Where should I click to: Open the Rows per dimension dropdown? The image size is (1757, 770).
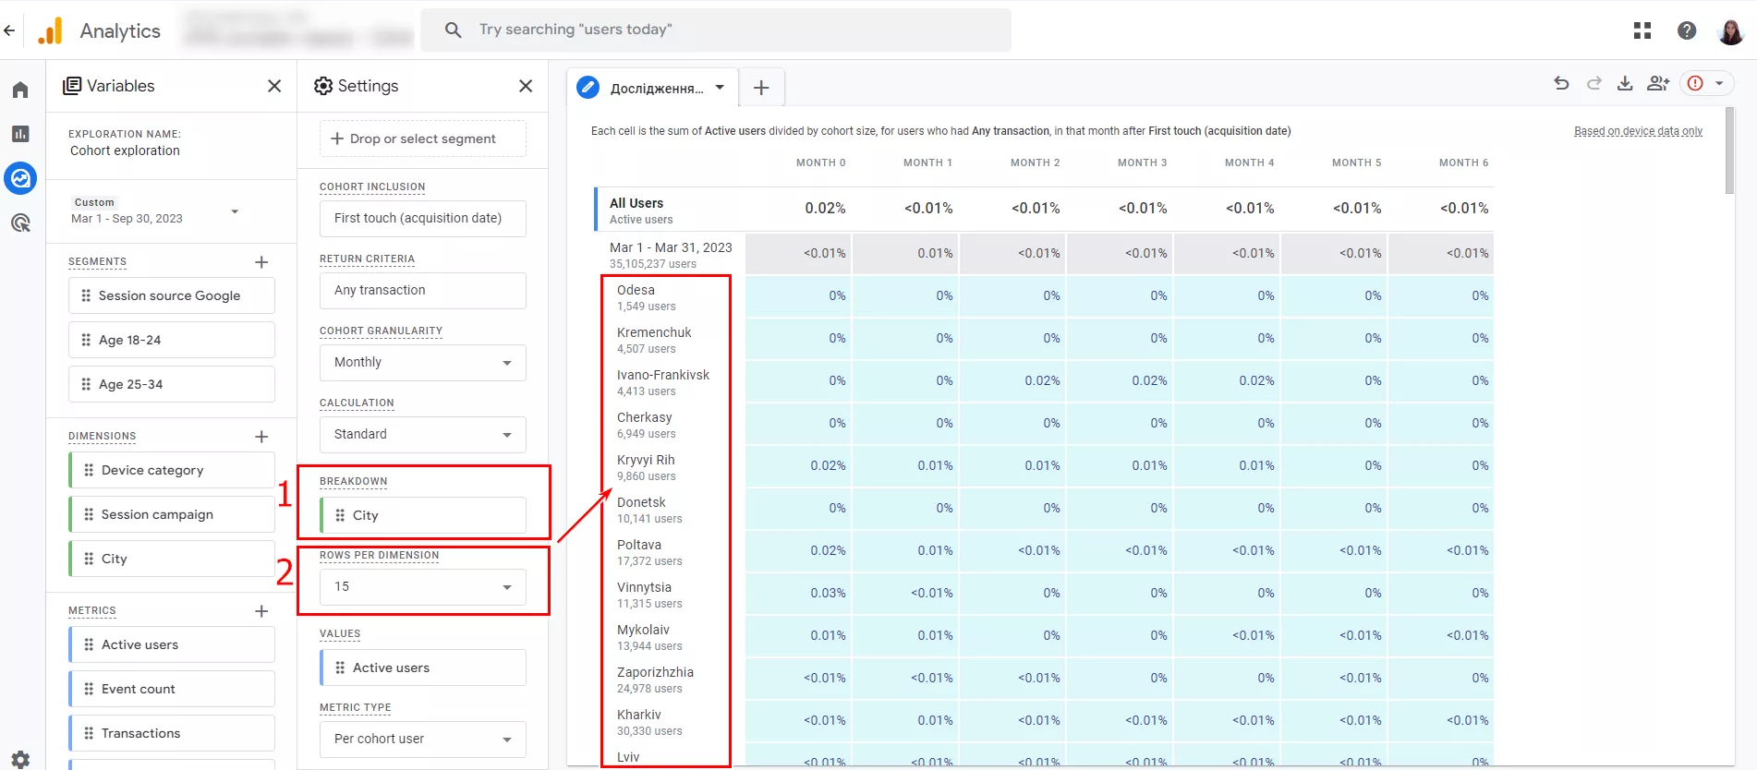(x=423, y=587)
